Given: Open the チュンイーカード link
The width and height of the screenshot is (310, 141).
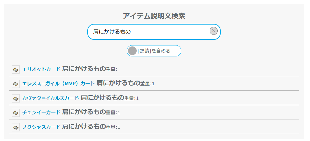Looking at the screenshot, I should coord(41,112).
